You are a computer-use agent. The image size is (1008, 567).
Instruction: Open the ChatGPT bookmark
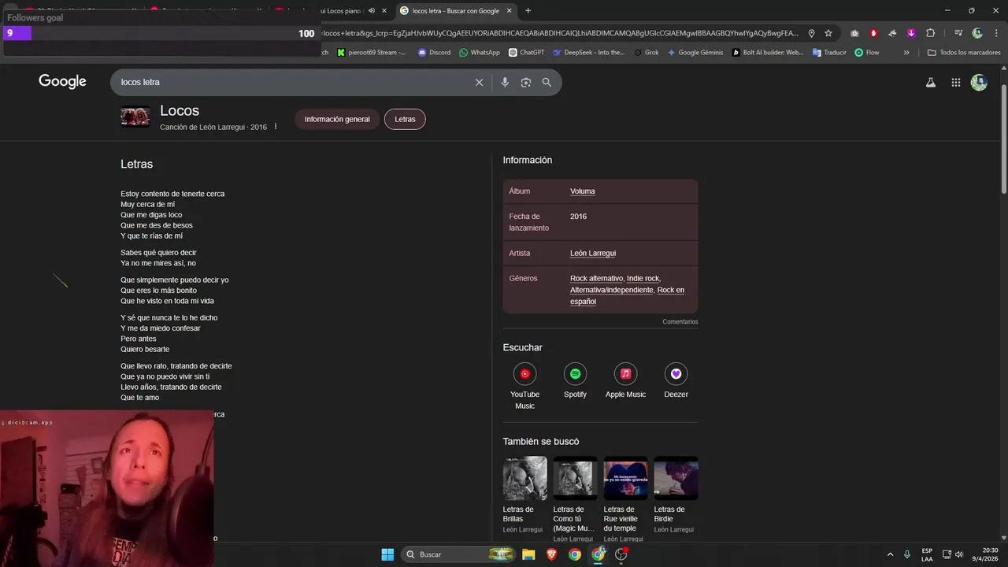[527, 53]
